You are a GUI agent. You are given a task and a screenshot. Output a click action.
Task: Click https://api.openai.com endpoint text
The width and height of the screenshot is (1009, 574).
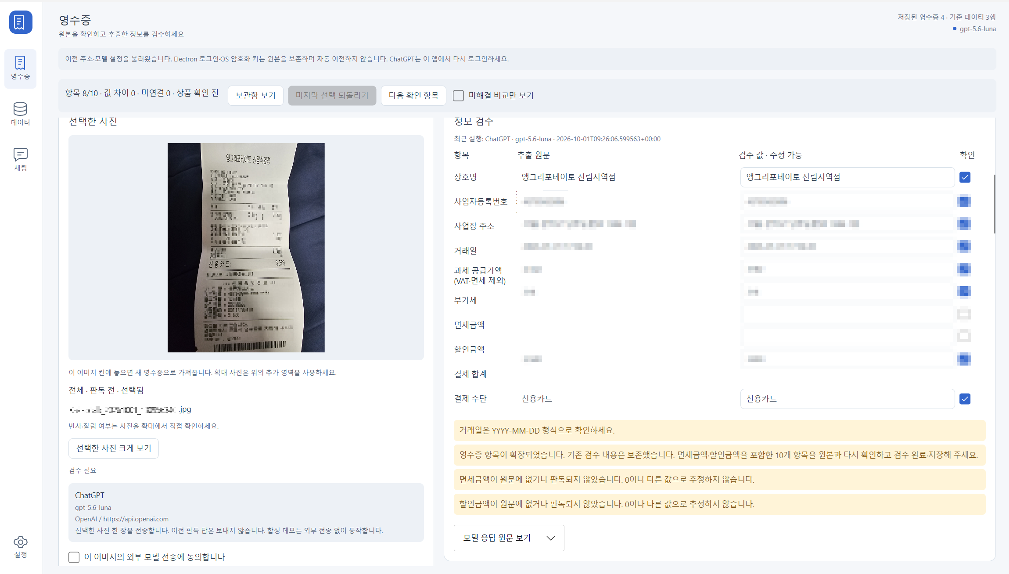(x=136, y=519)
